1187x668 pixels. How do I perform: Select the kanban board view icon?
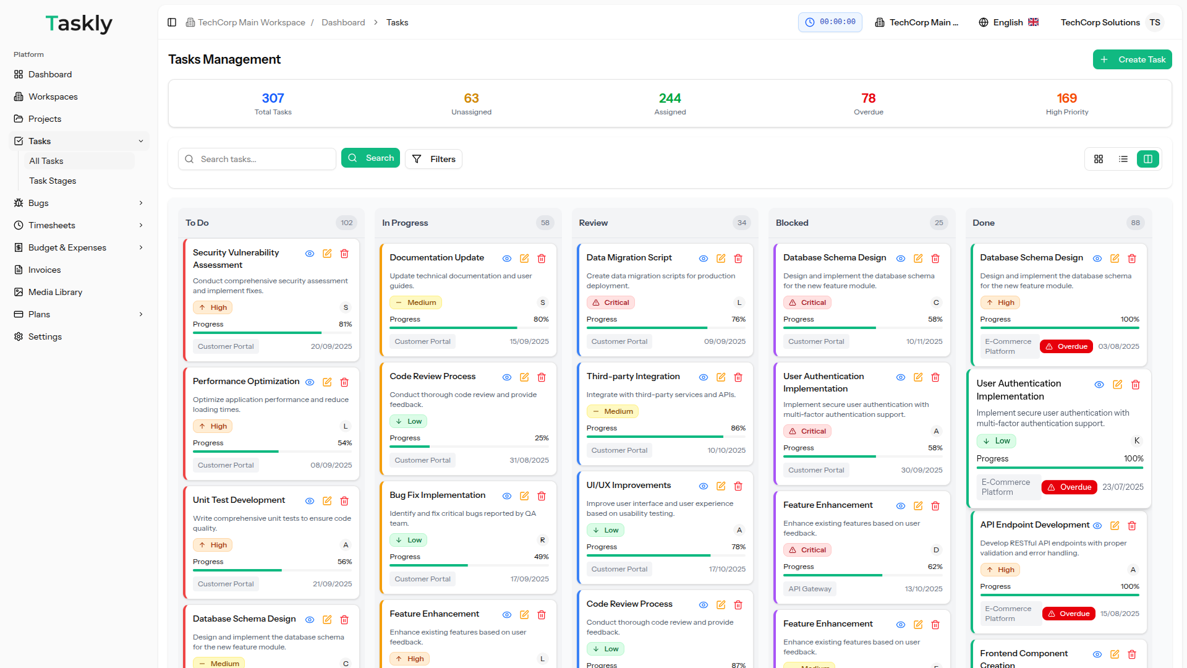(1148, 159)
